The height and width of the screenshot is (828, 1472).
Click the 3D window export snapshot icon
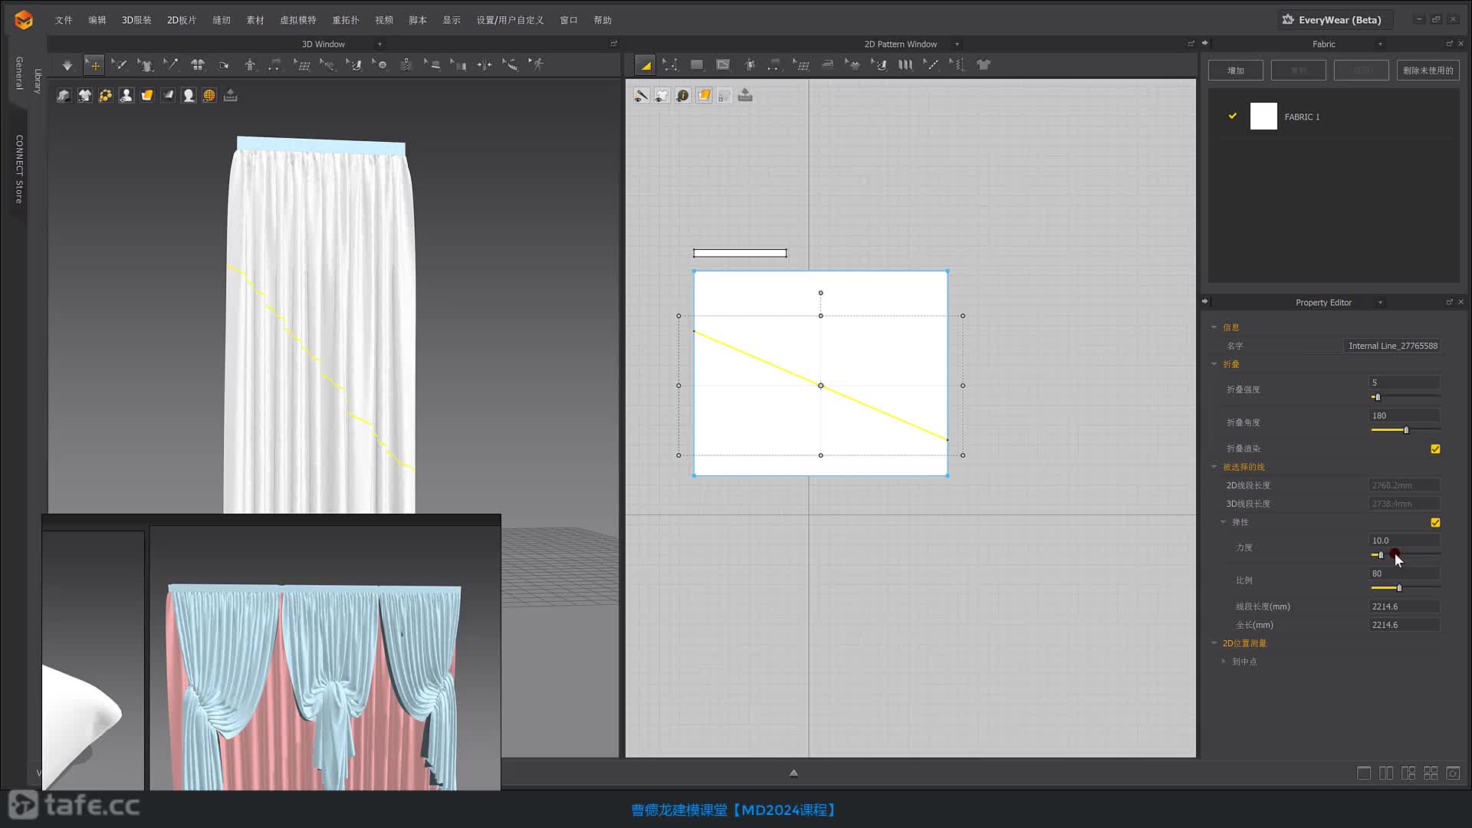tap(230, 95)
